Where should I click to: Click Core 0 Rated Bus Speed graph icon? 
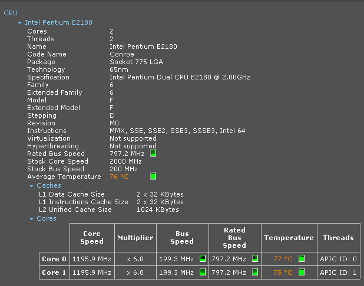click(255, 258)
